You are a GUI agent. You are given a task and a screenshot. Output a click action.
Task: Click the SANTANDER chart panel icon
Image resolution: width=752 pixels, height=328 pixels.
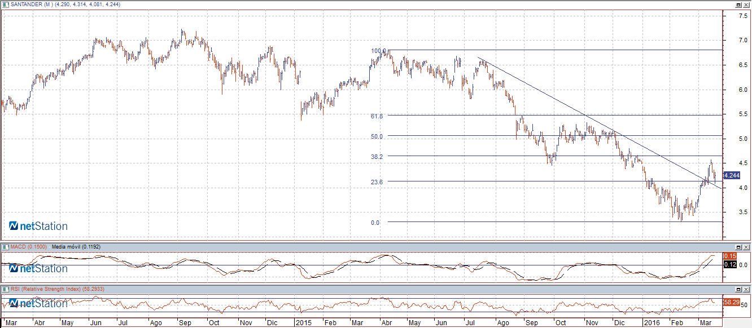coord(5,4)
